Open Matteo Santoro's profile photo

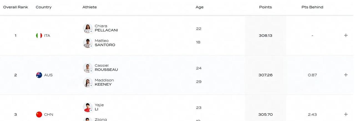point(88,43)
